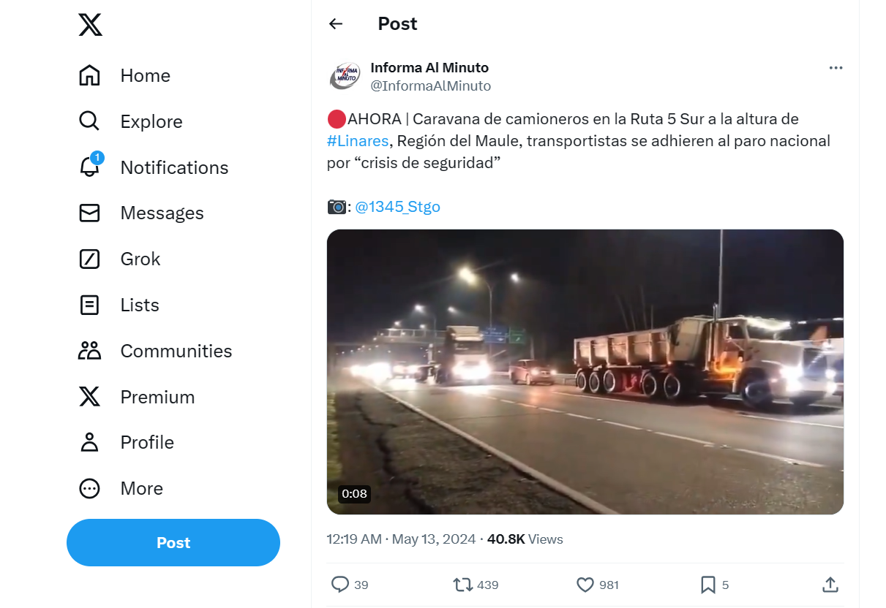Click the X logo at top left
Screen dimensions: 886x608
click(x=90, y=25)
